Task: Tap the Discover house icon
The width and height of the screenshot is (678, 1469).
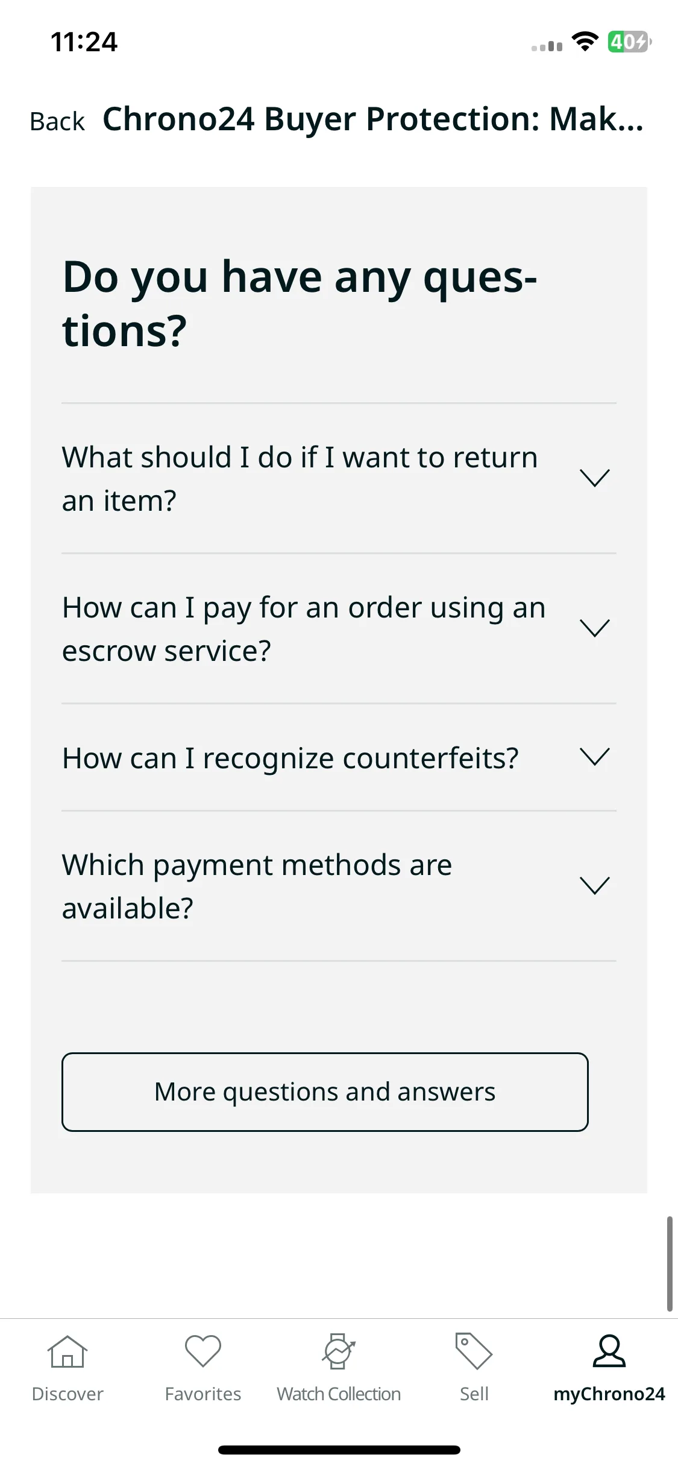Action: (67, 1351)
